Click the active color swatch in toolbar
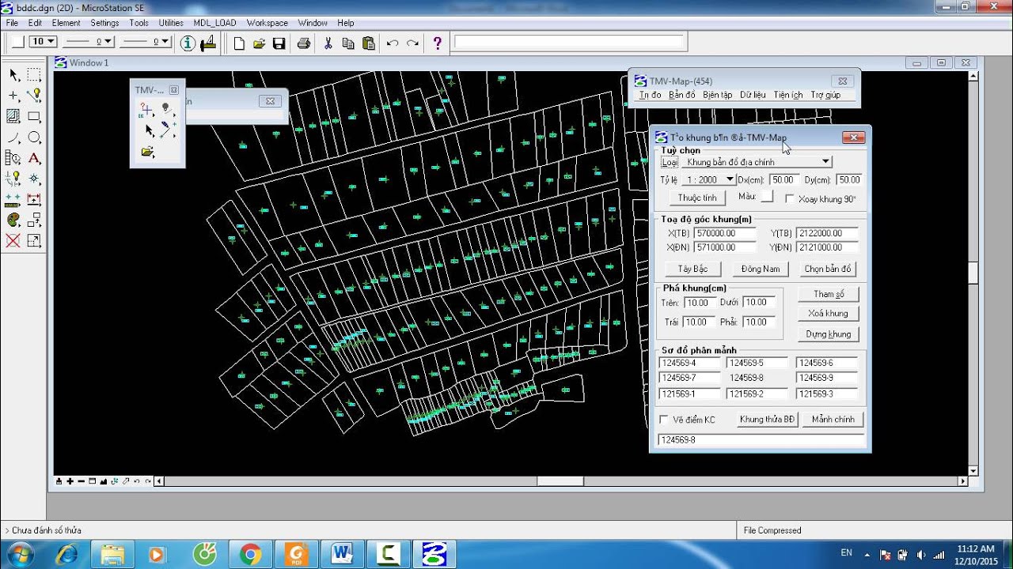This screenshot has width=1013, height=569. 17,42
